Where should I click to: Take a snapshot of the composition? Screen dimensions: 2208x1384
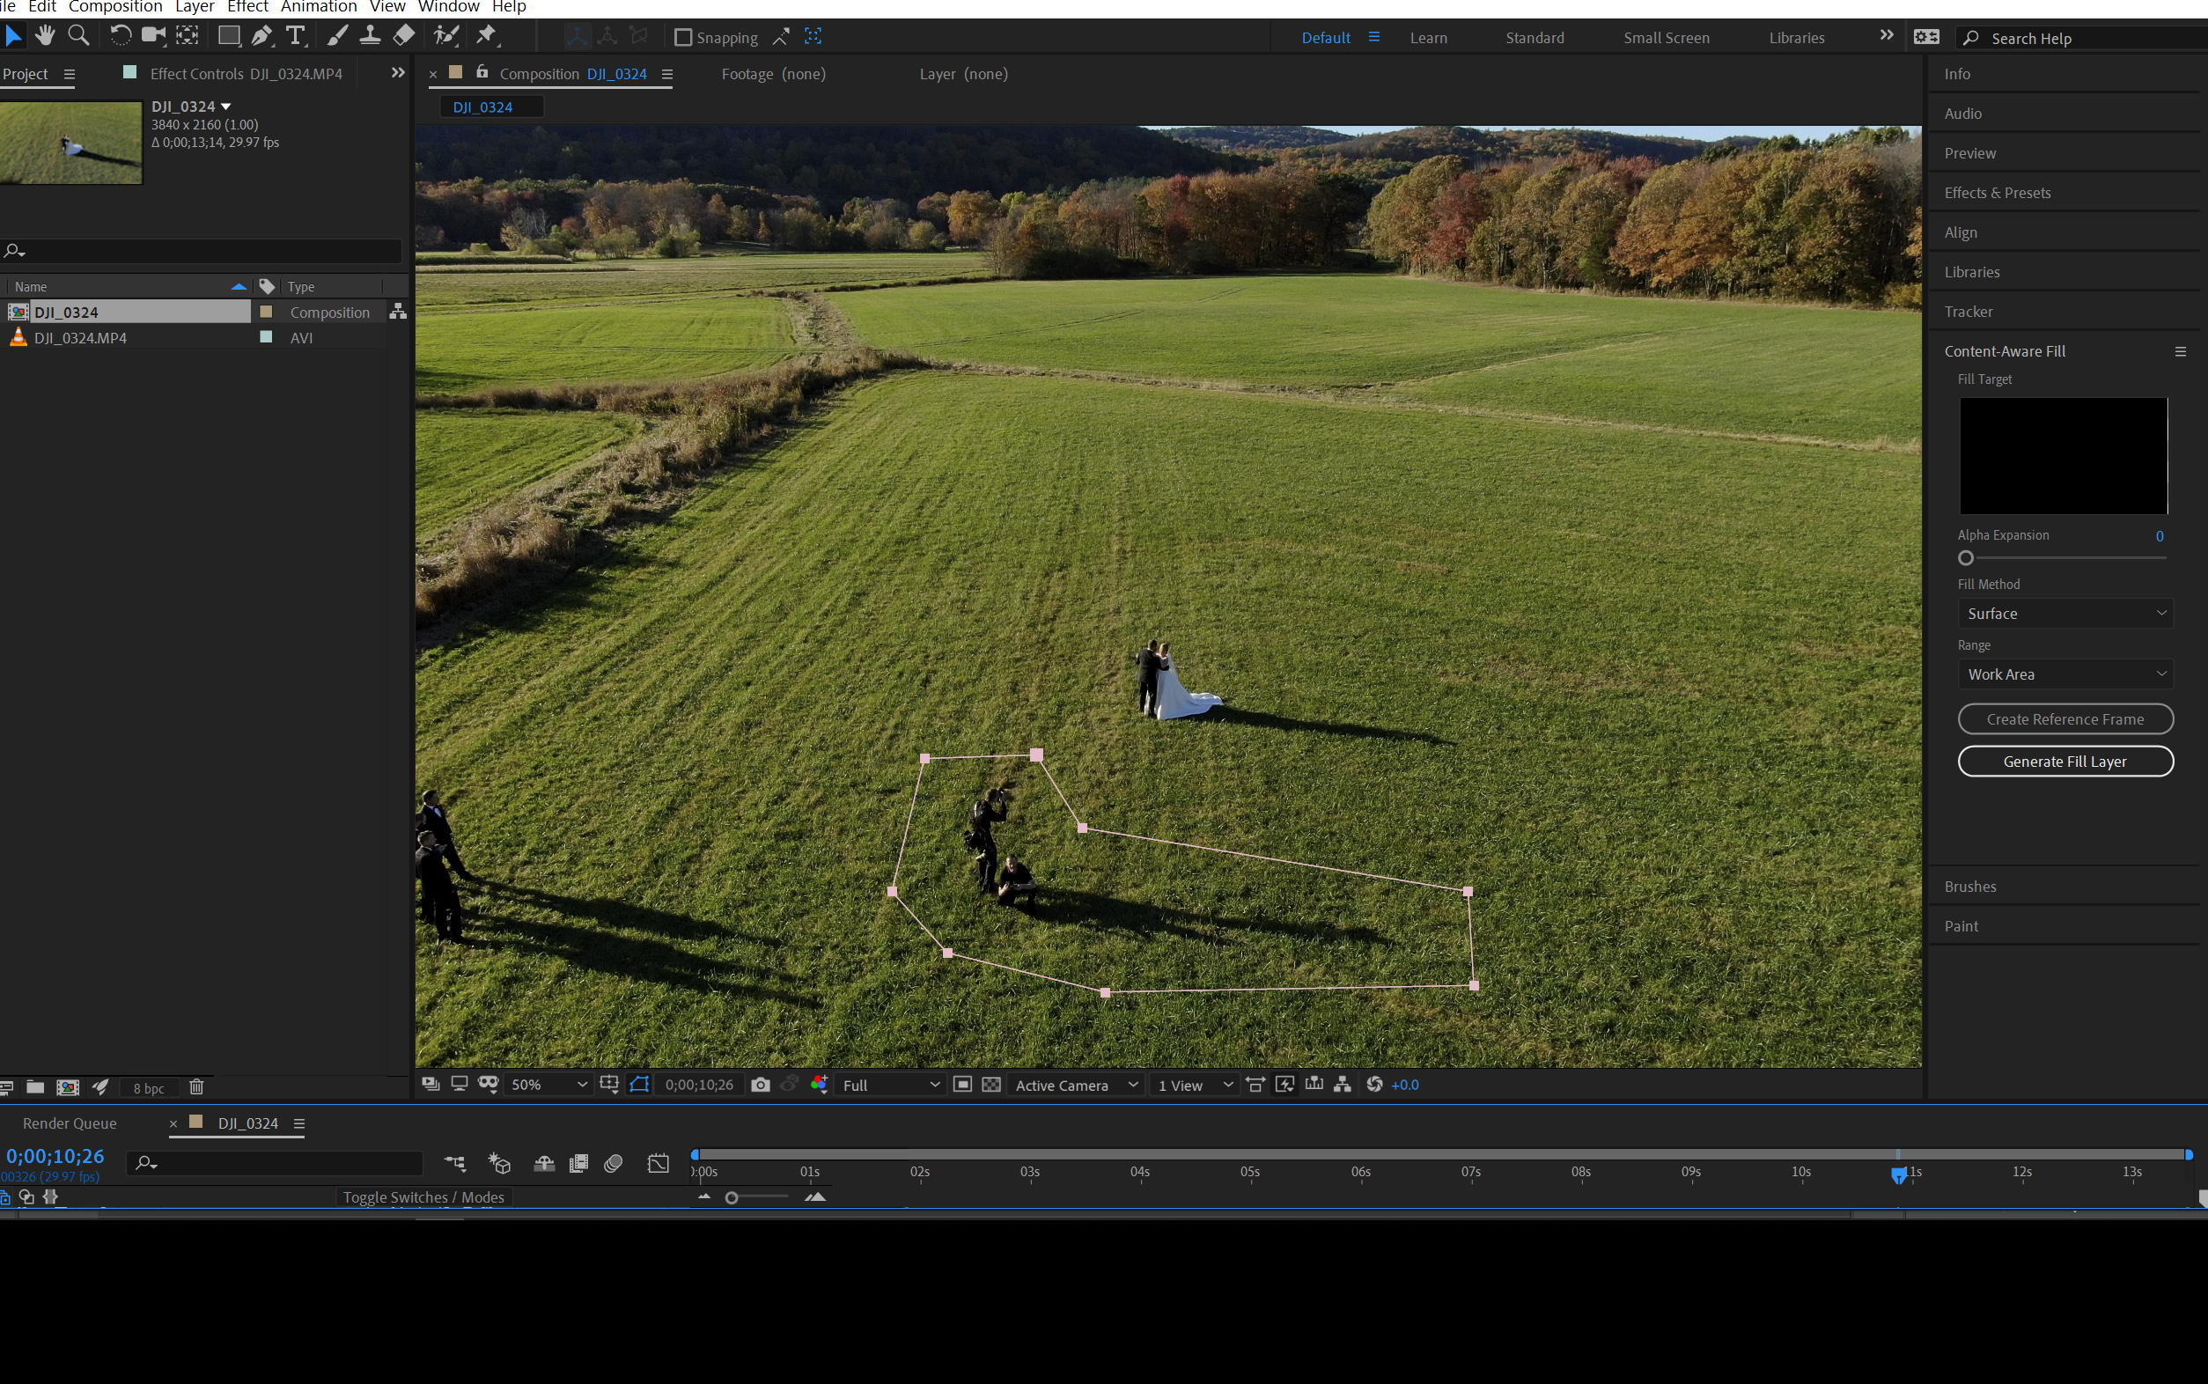click(760, 1085)
